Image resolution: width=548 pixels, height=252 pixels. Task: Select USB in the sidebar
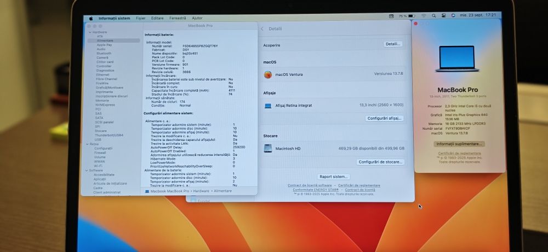(x=98, y=139)
